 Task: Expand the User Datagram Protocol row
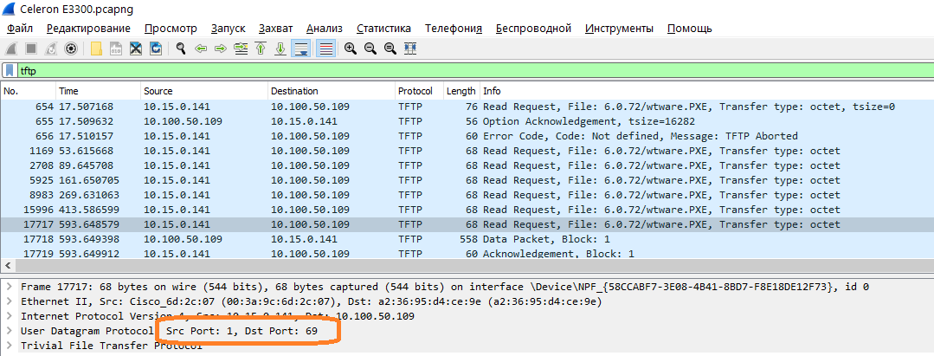click(x=9, y=331)
